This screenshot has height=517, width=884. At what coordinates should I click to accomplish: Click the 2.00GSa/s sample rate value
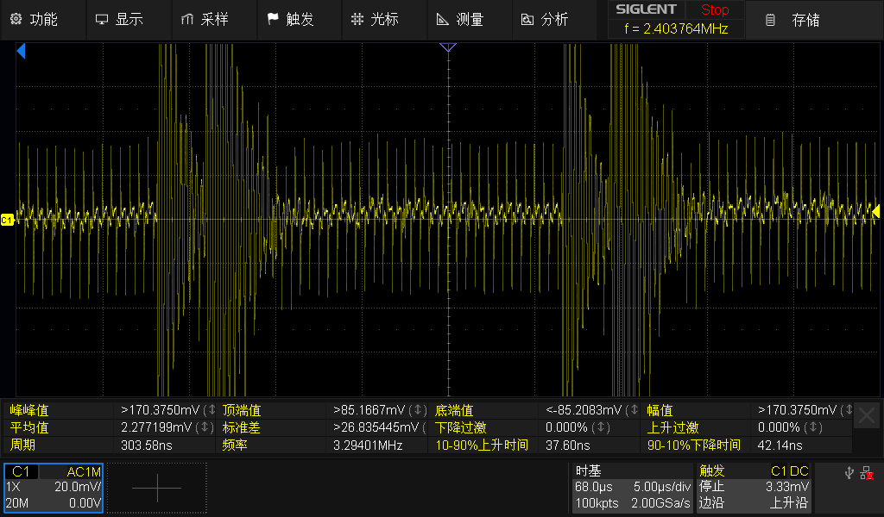(660, 503)
